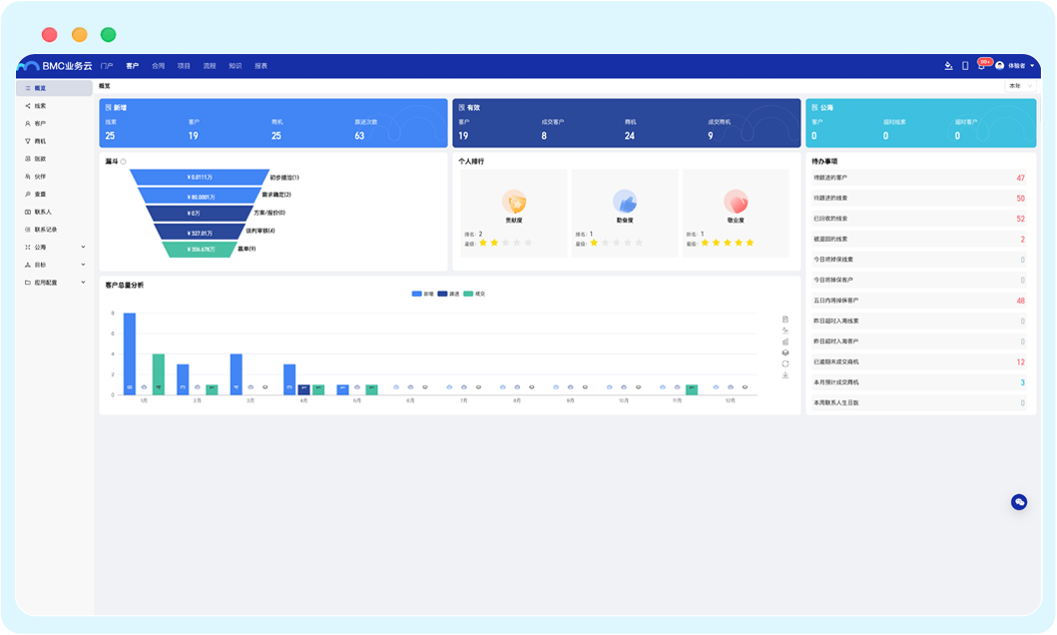This screenshot has height=635, width=1057.
Task: Click the chart data view icon
Action: pyautogui.click(x=786, y=318)
